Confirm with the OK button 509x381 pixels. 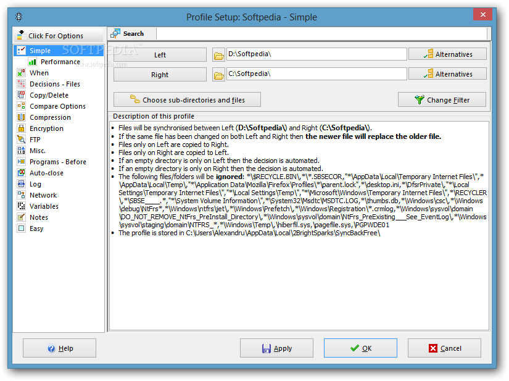[x=360, y=348]
